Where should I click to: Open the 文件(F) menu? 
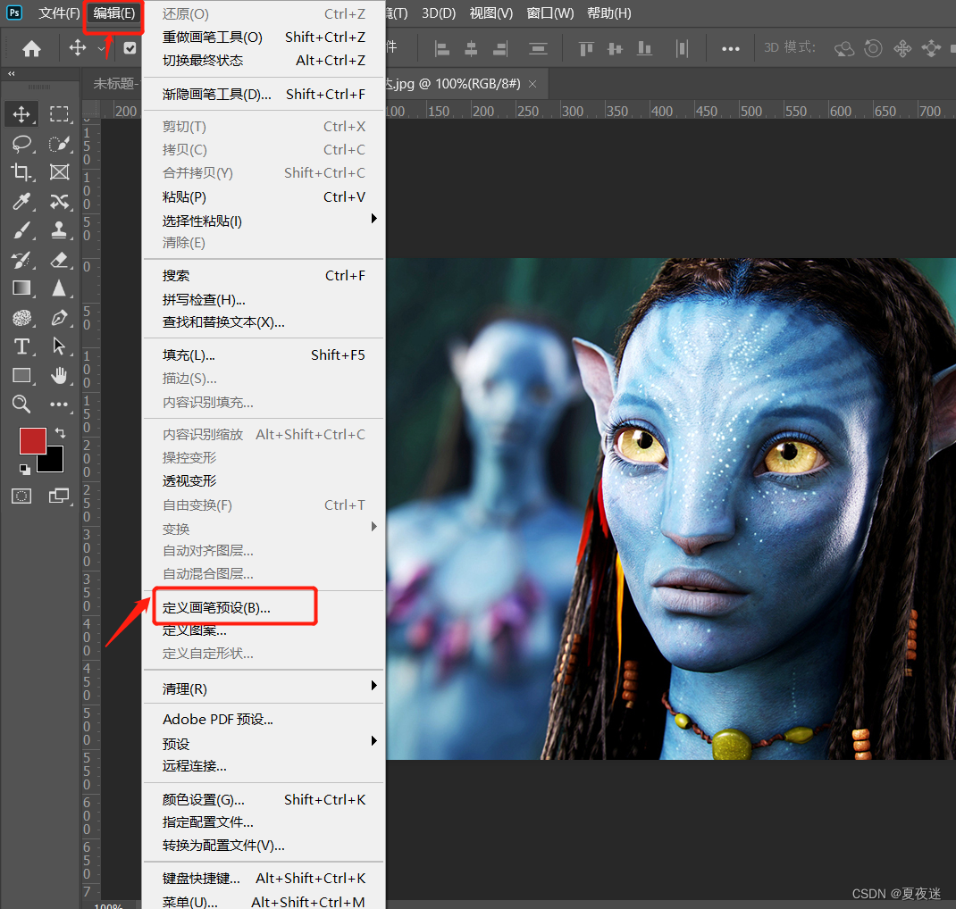[x=59, y=13]
